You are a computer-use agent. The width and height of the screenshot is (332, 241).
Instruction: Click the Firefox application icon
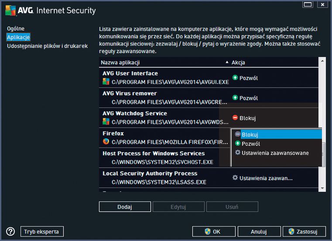[106, 141]
